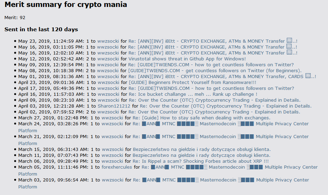
Task: Open May 09 Re: TWIENDS.COM followers thread
Action: [211, 65]
